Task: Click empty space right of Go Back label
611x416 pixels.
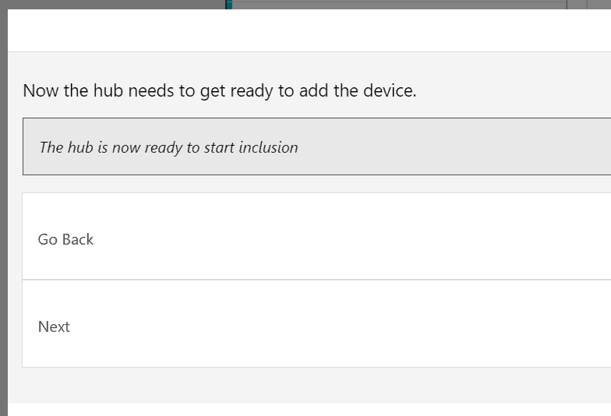Action: pos(351,240)
